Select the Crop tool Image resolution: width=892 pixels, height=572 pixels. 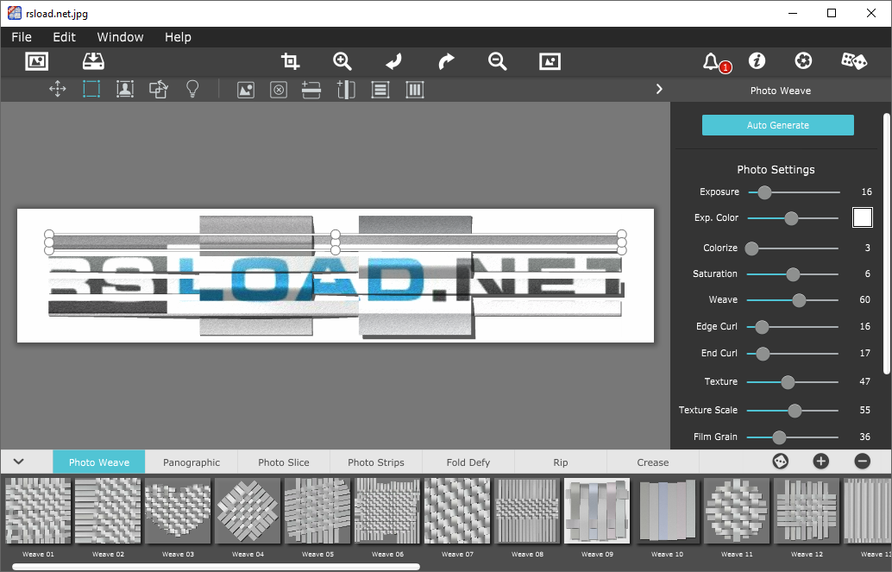(291, 61)
